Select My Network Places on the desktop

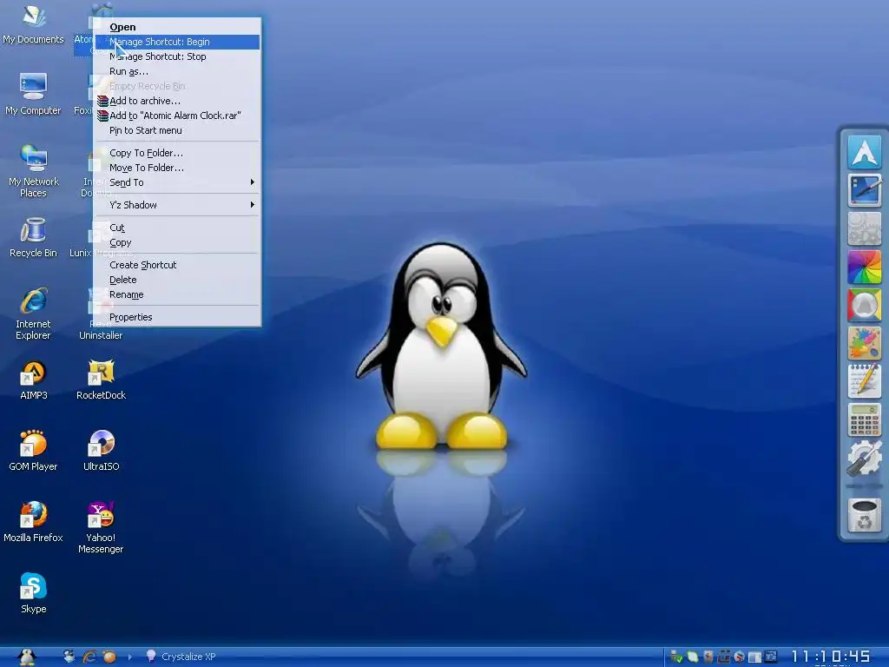click(33, 170)
